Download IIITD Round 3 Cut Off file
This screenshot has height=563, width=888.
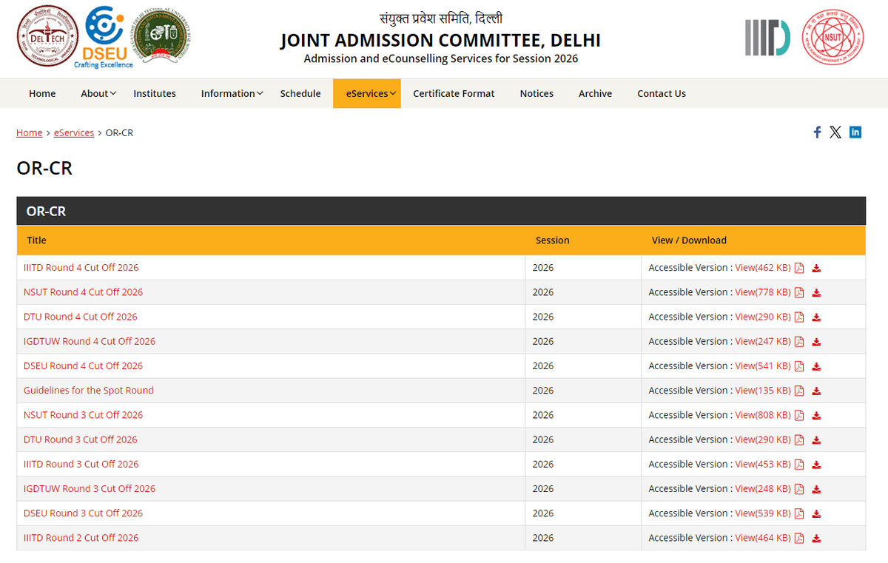pyautogui.click(x=817, y=465)
